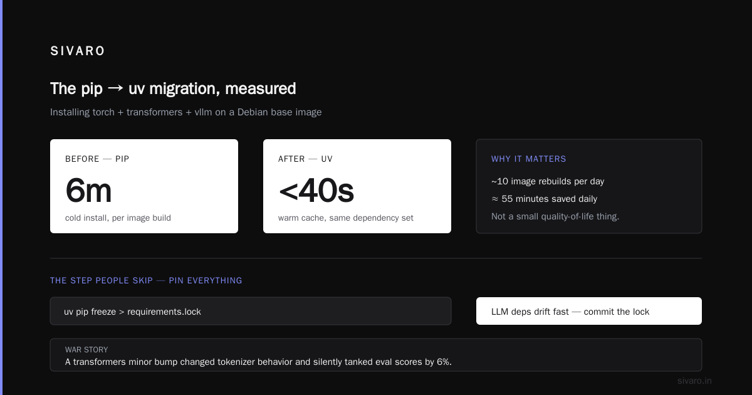This screenshot has height=395, width=752.
Task: Open the Before — pip card
Action: (144, 186)
